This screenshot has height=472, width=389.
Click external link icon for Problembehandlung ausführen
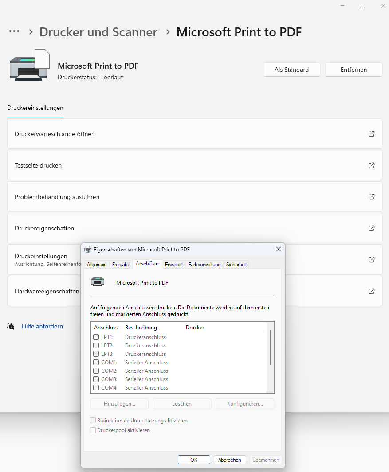[372, 197]
